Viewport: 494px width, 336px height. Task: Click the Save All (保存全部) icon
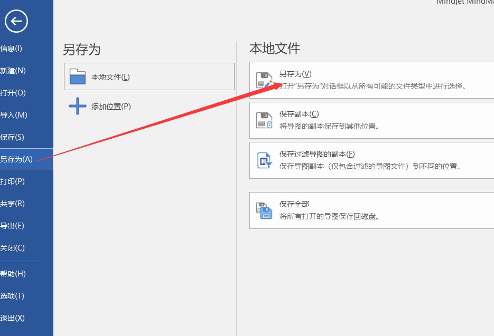264,210
